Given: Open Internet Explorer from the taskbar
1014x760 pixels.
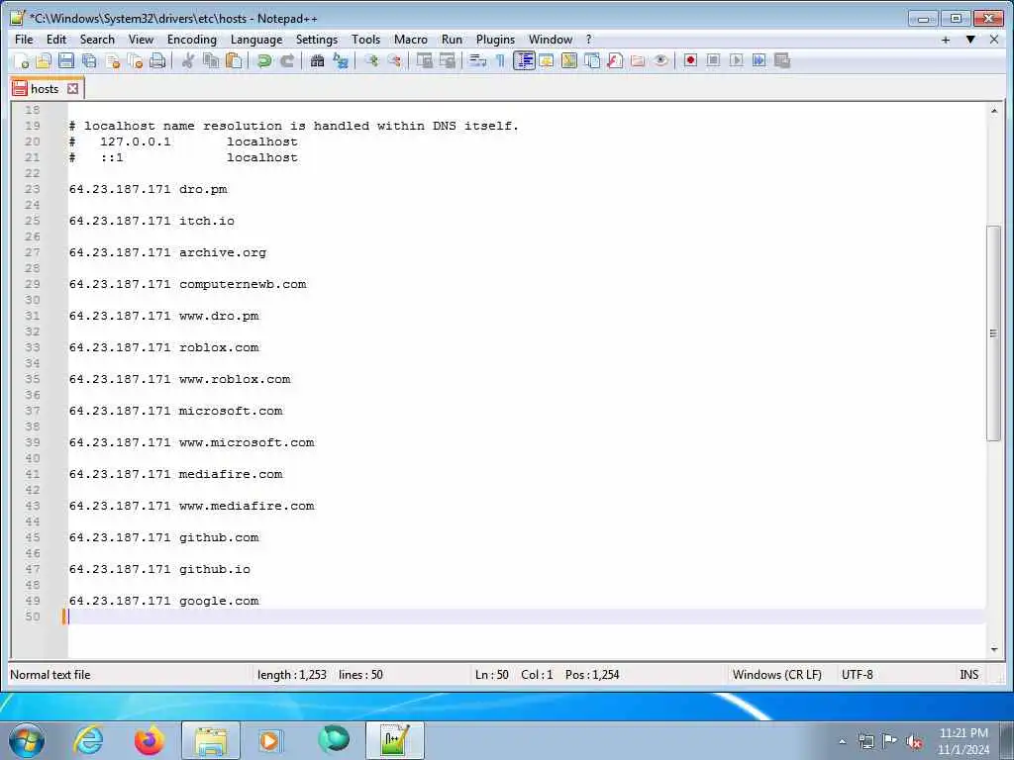Looking at the screenshot, I should pos(88,740).
